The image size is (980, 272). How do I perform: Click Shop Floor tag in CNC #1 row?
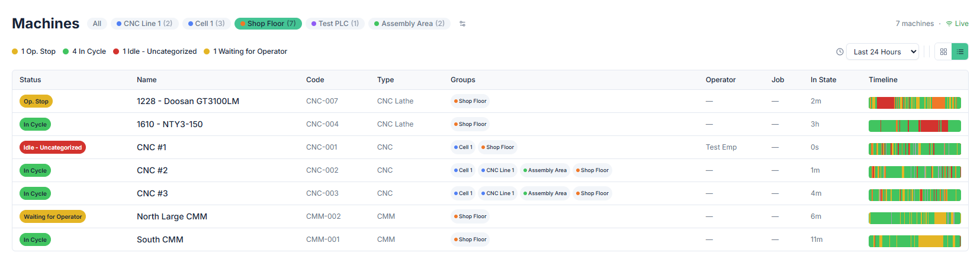(498, 147)
